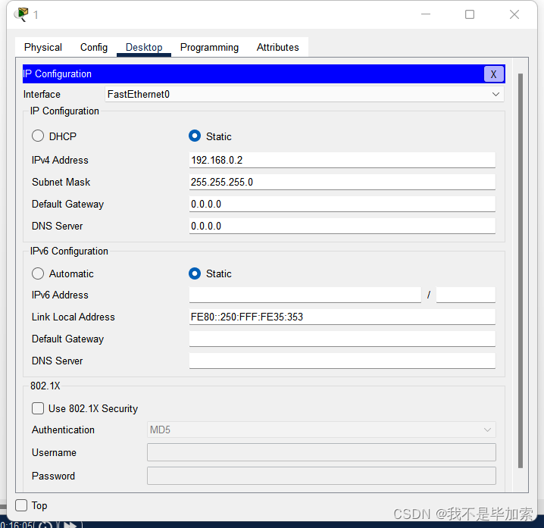This screenshot has width=544, height=528.
Task: Click the Subnet Mask input field
Action: click(x=342, y=182)
